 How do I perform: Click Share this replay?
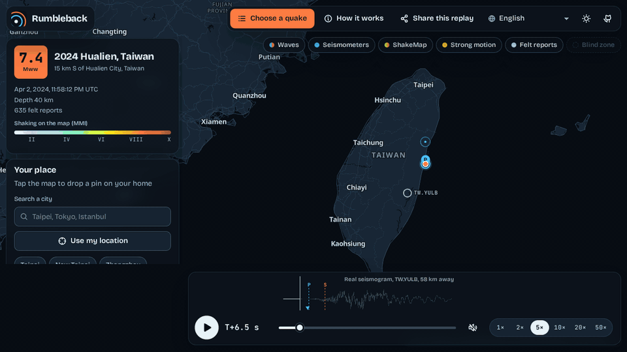tap(437, 18)
